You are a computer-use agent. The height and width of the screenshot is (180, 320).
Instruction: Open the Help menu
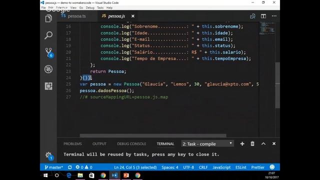(x=109, y=8)
